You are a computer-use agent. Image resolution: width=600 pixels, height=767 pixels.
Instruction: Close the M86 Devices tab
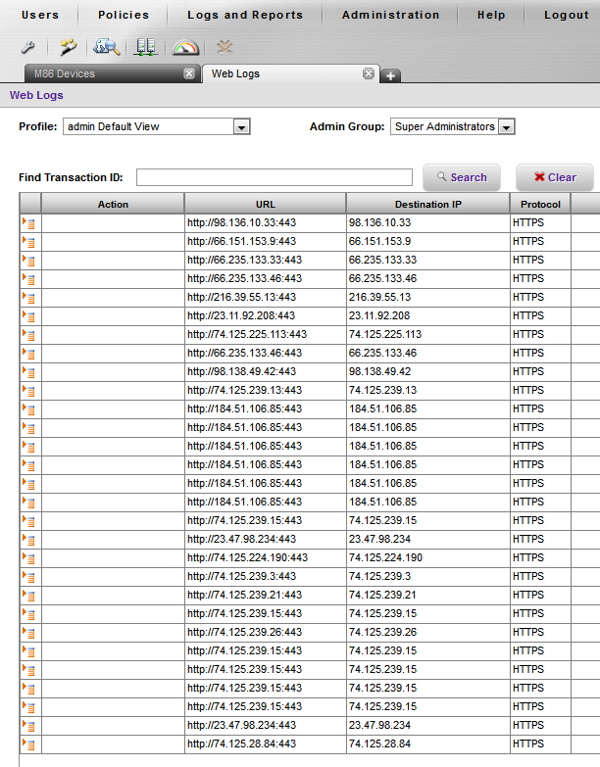[x=189, y=73]
